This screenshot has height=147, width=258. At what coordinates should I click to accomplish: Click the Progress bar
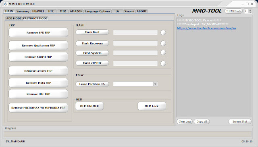coord(127,134)
